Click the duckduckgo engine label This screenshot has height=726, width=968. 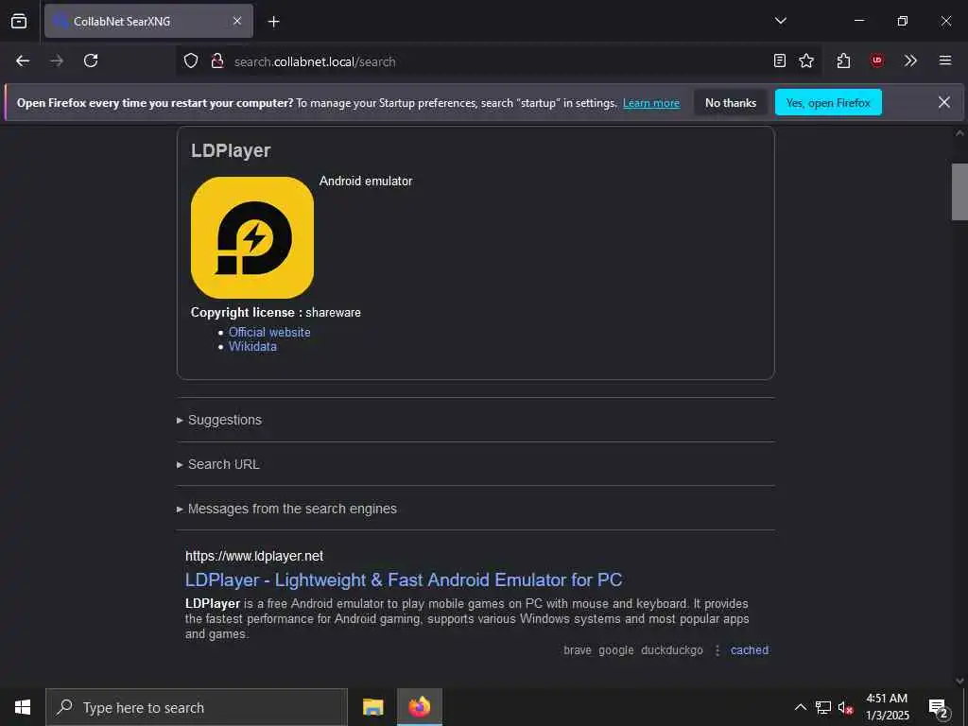click(x=672, y=650)
